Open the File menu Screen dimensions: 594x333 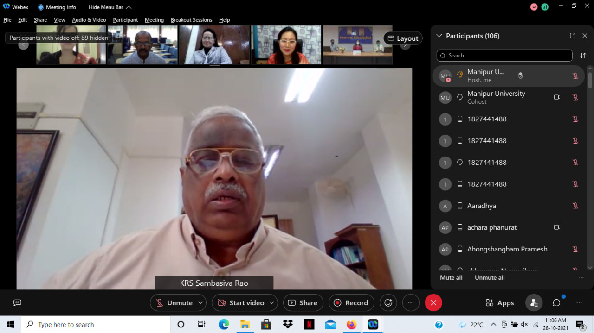tap(7, 20)
